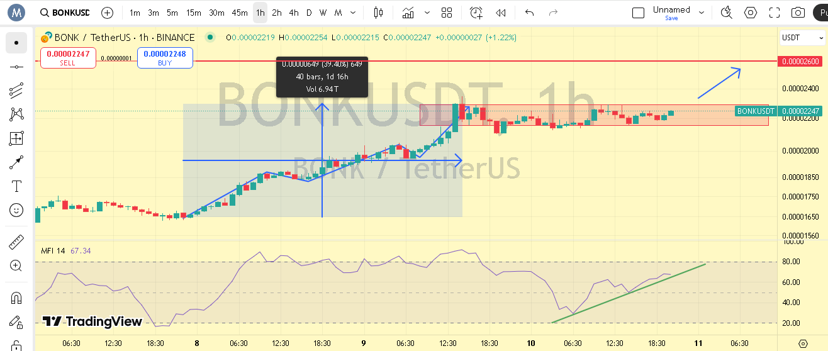Select the Text annotation tool
The width and height of the screenshot is (828, 351).
[x=16, y=186]
